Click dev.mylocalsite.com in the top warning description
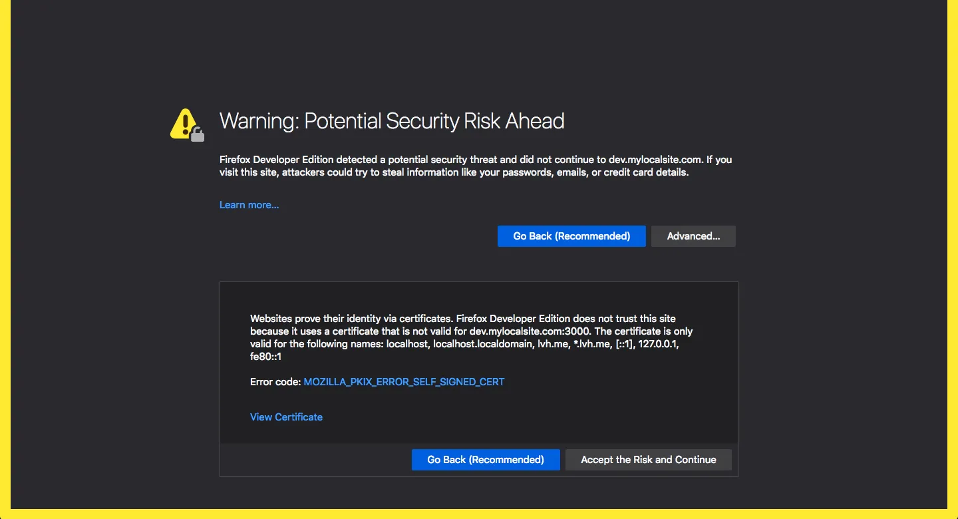 click(x=655, y=160)
